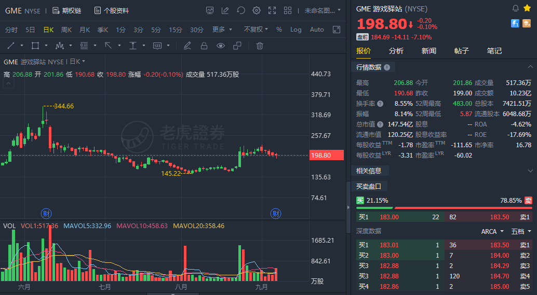Select the 周K weekly candlestick period

pos(66,30)
